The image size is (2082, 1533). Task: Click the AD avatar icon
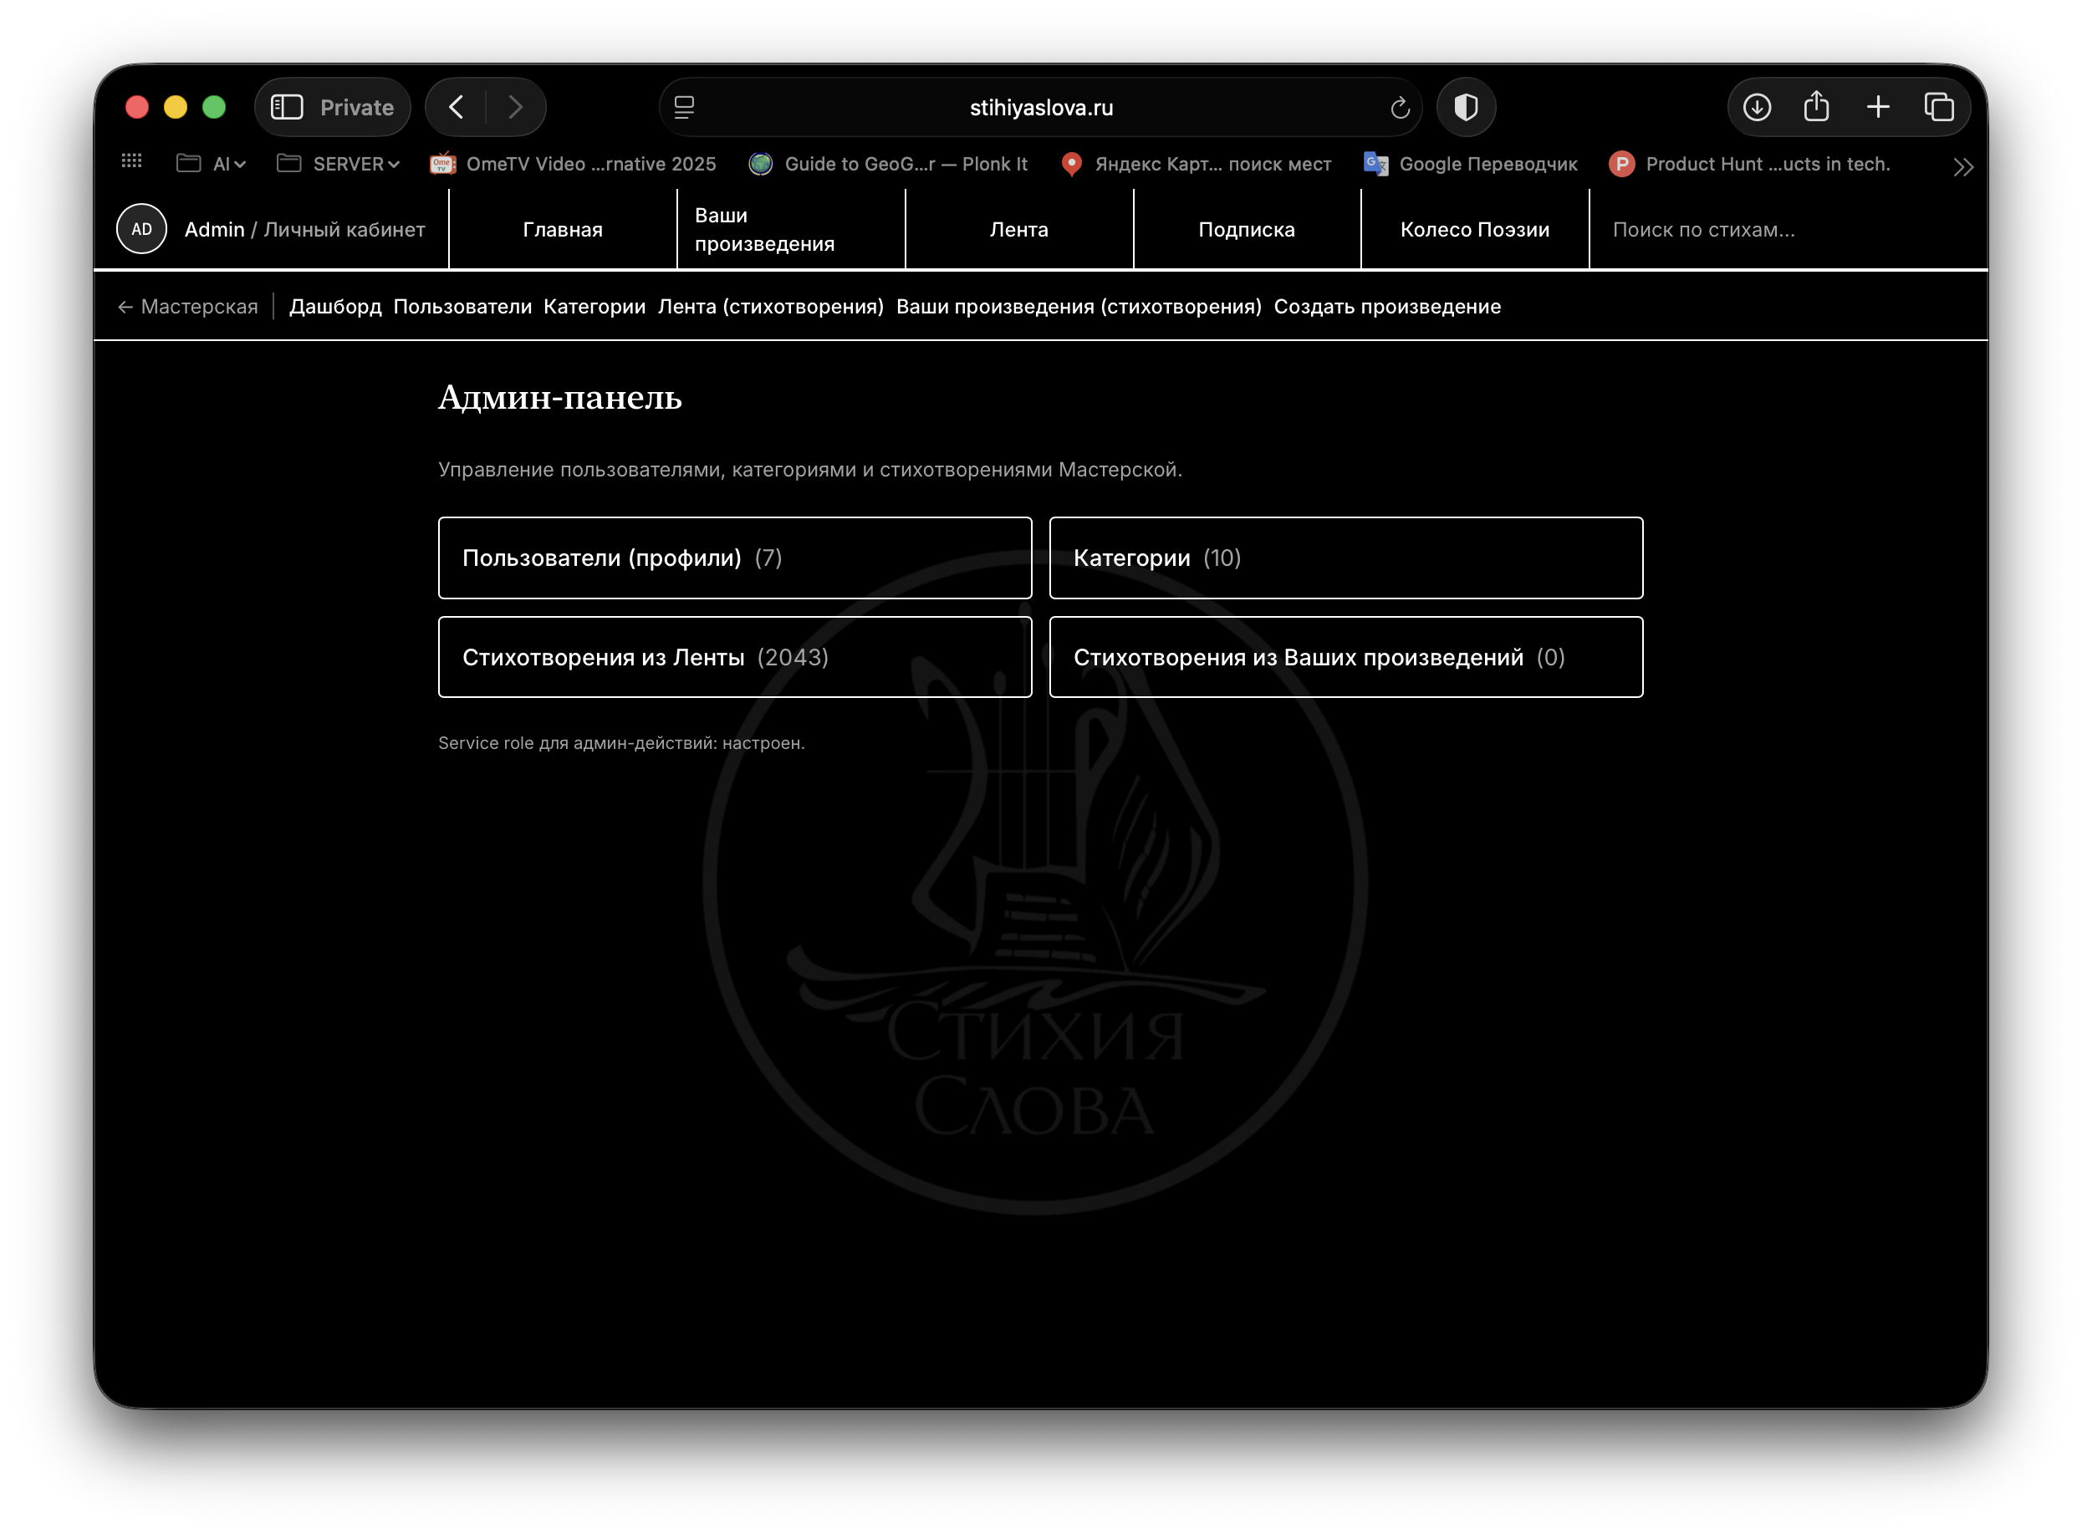pos(141,228)
